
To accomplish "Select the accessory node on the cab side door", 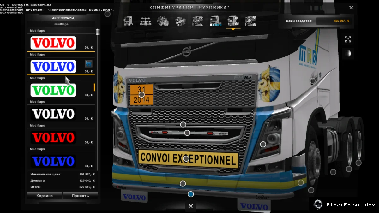I will [x=312, y=81].
